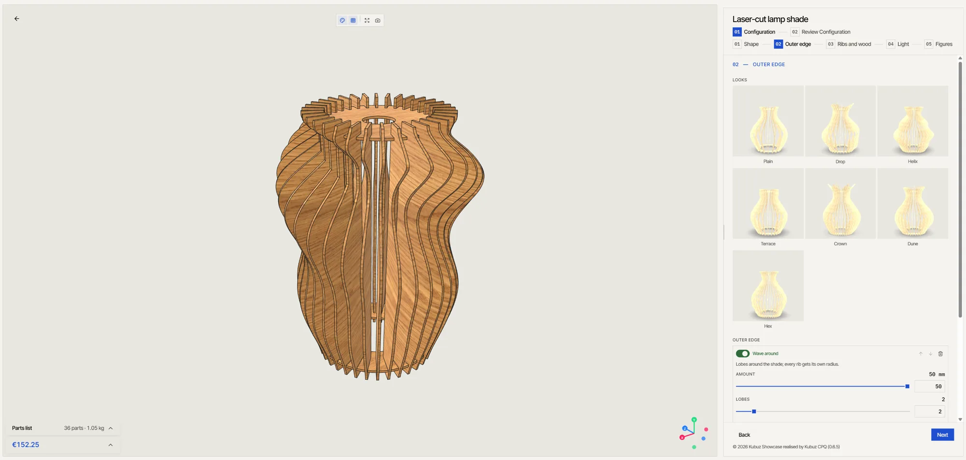This screenshot has height=460, width=966.
Task: Delete the Wave around modifier
Action: (940, 354)
